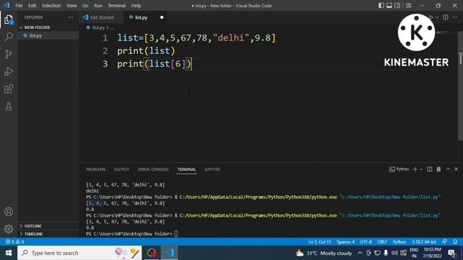Open the File menu
Viewport: 463px width, 260px height.
coord(19,6)
